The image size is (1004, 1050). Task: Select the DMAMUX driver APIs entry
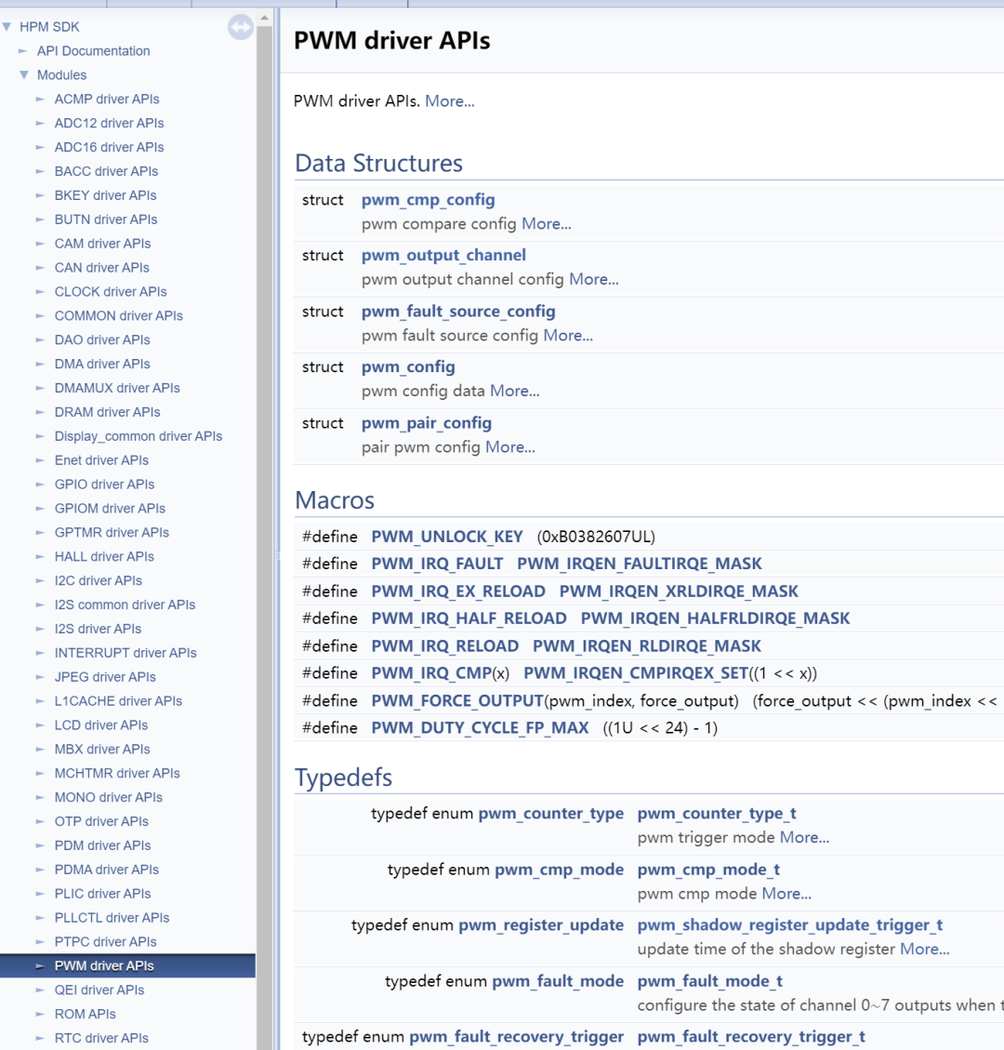117,388
